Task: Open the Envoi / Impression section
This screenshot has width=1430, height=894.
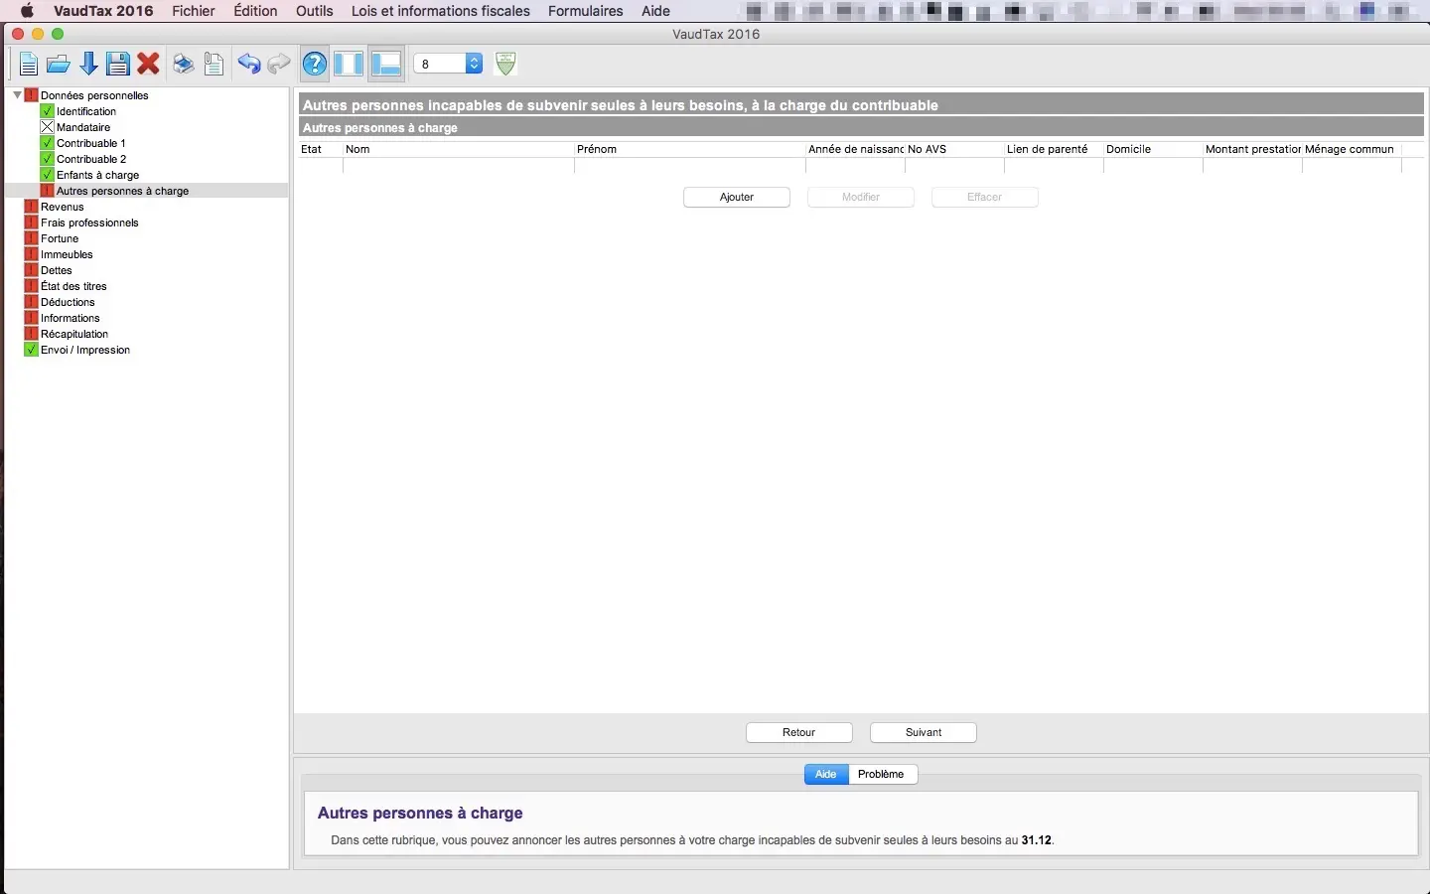Action: [x=85, y=350]
